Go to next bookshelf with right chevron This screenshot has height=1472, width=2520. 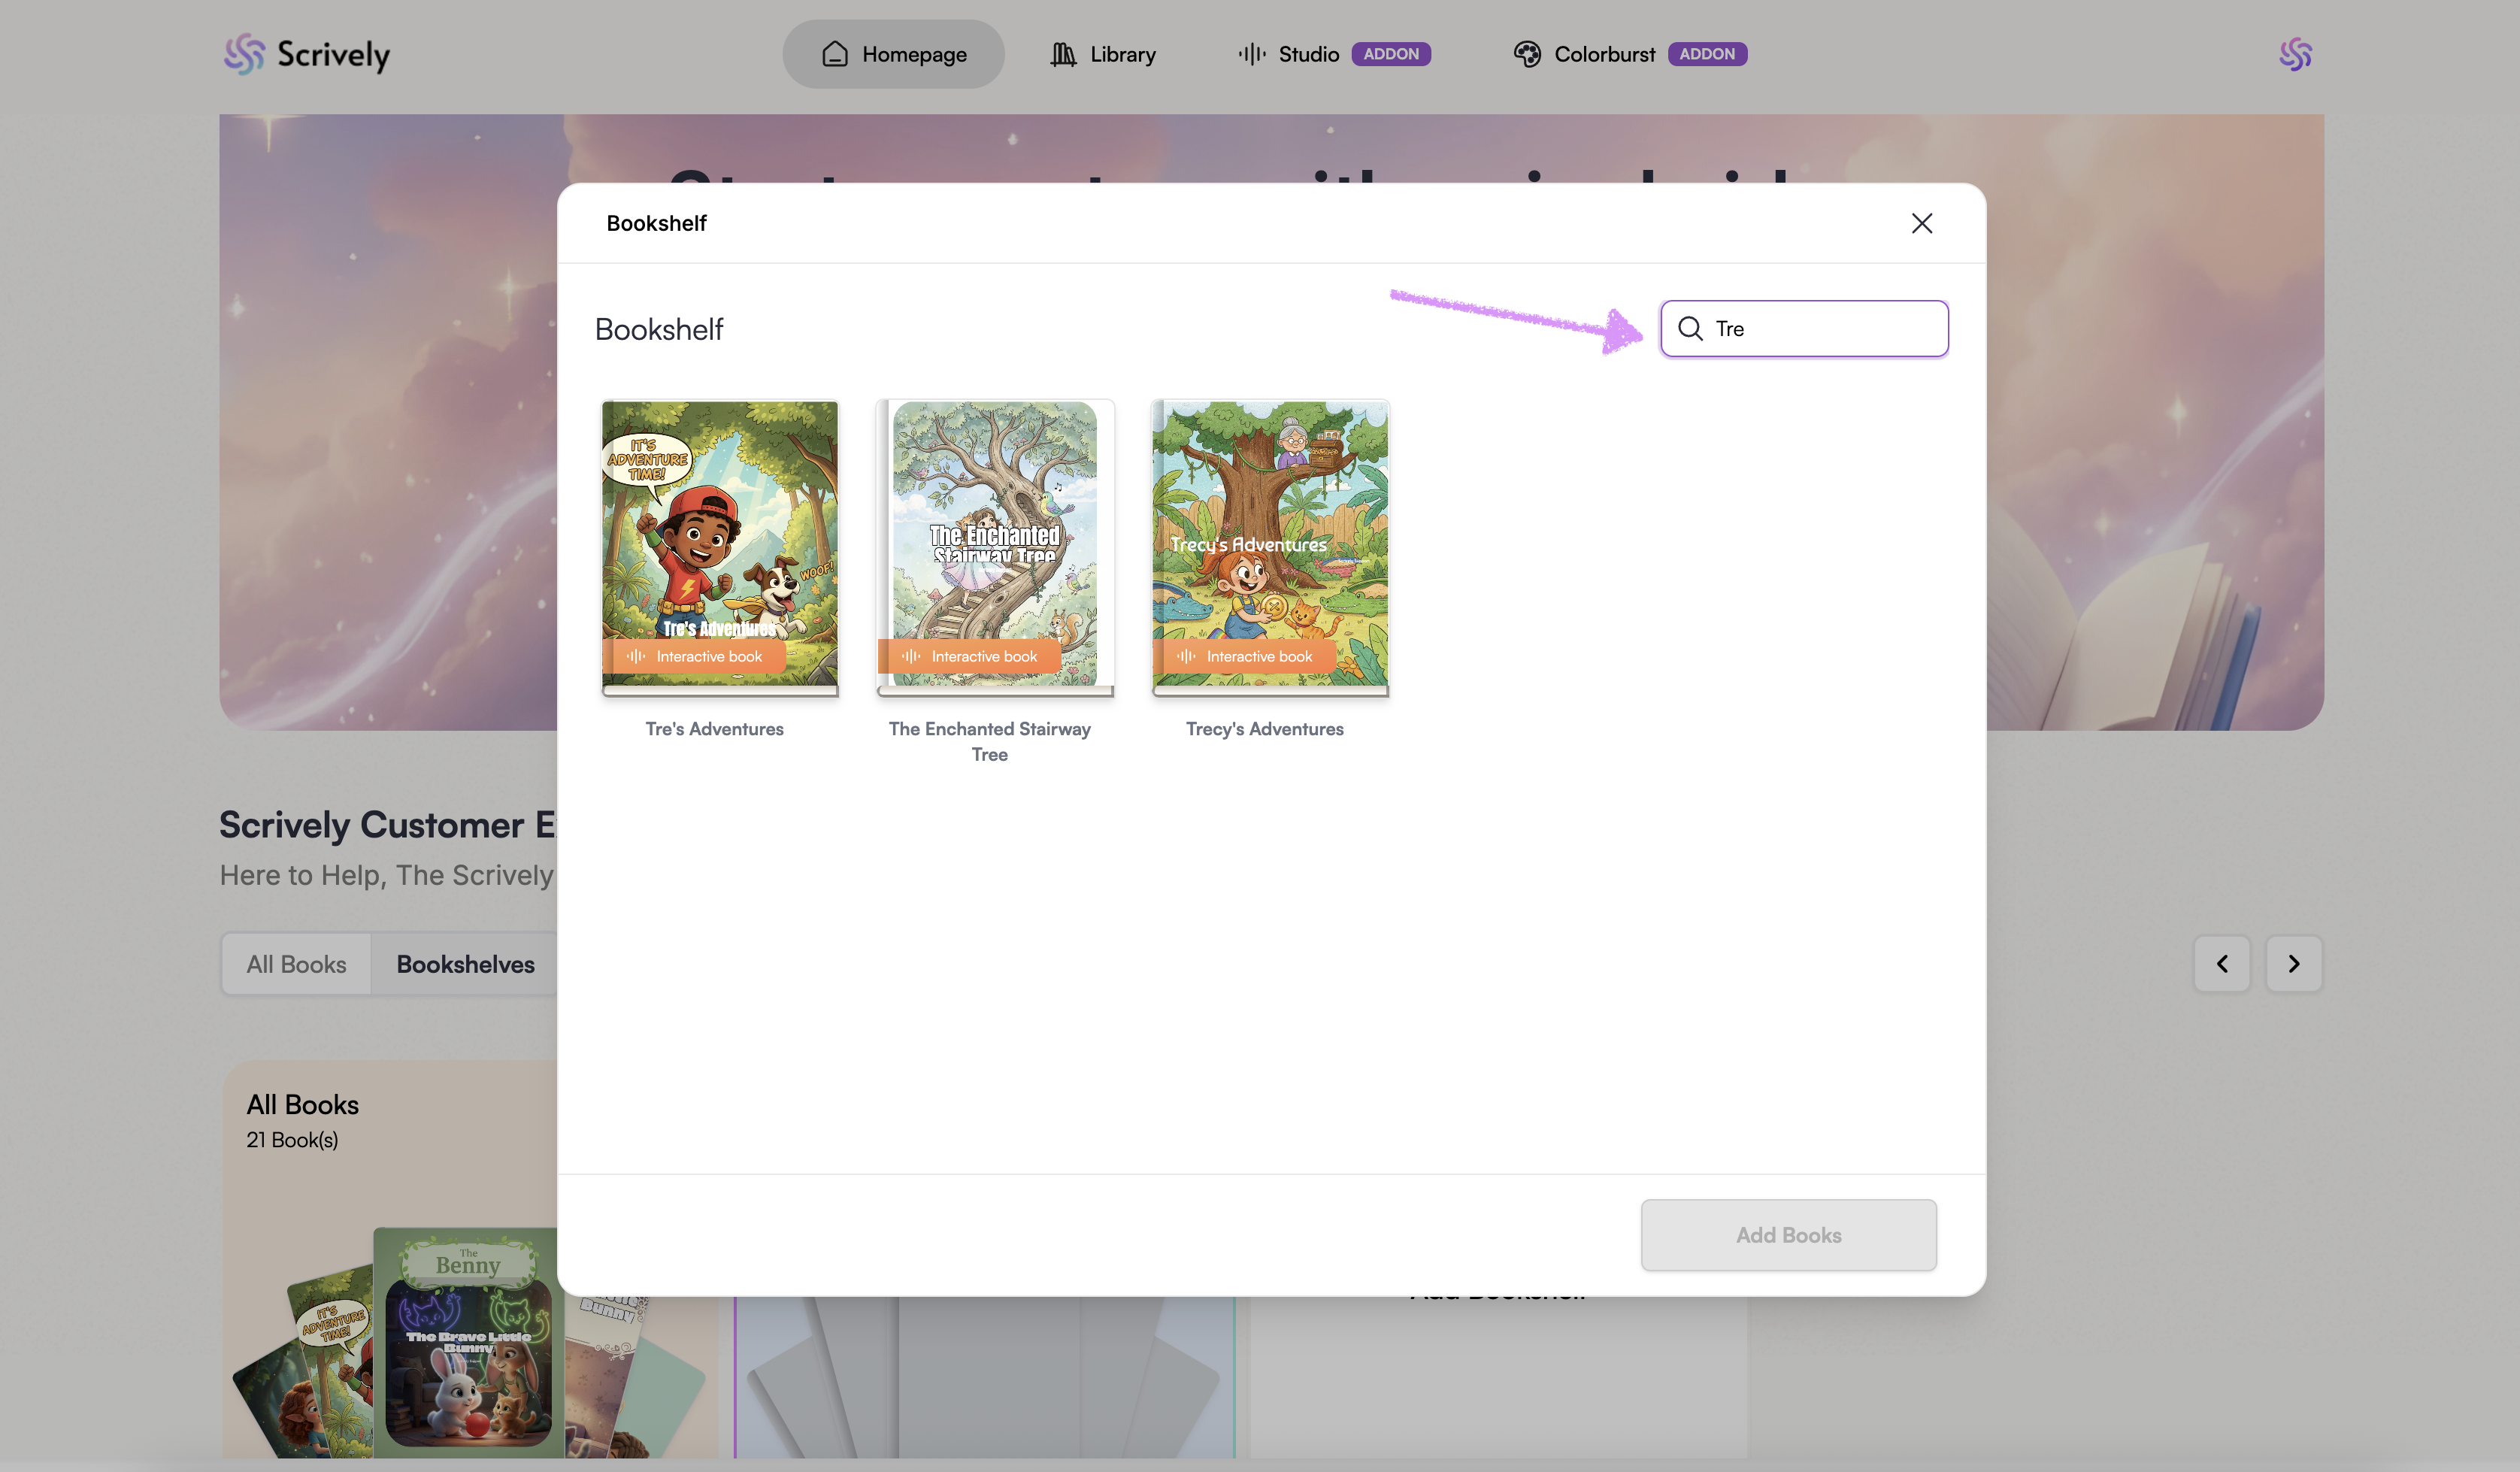pyautogui.click(x=2293, y=963)
